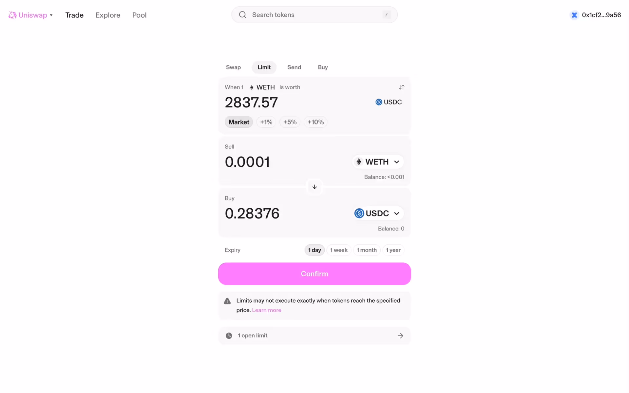This screenshot has width=629, height=393.
Task: Open the WETH sell token dropdown
Action: [378, 162]
